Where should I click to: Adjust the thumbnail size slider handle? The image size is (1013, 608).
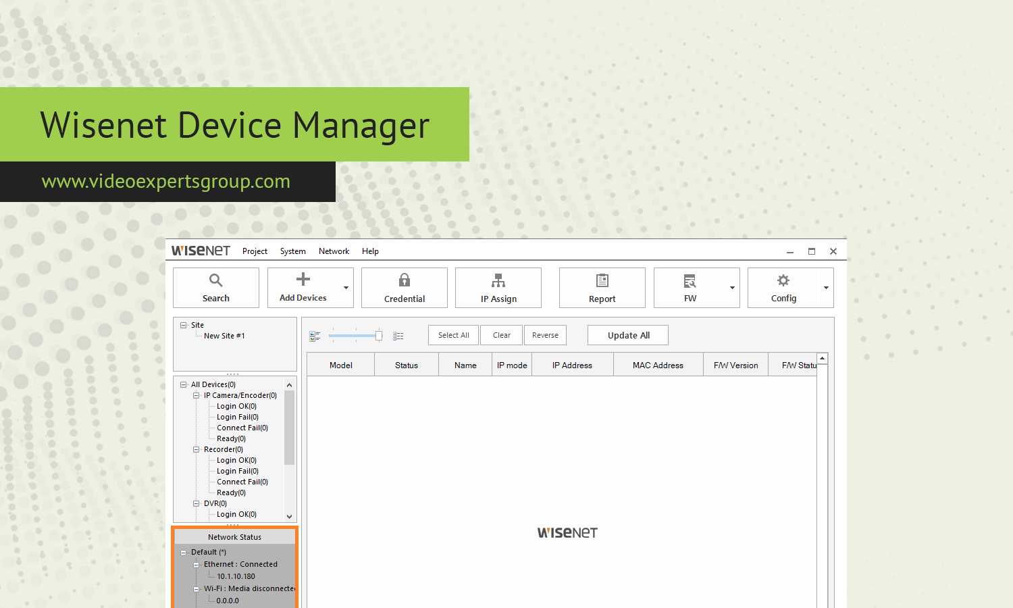(379, 336)
